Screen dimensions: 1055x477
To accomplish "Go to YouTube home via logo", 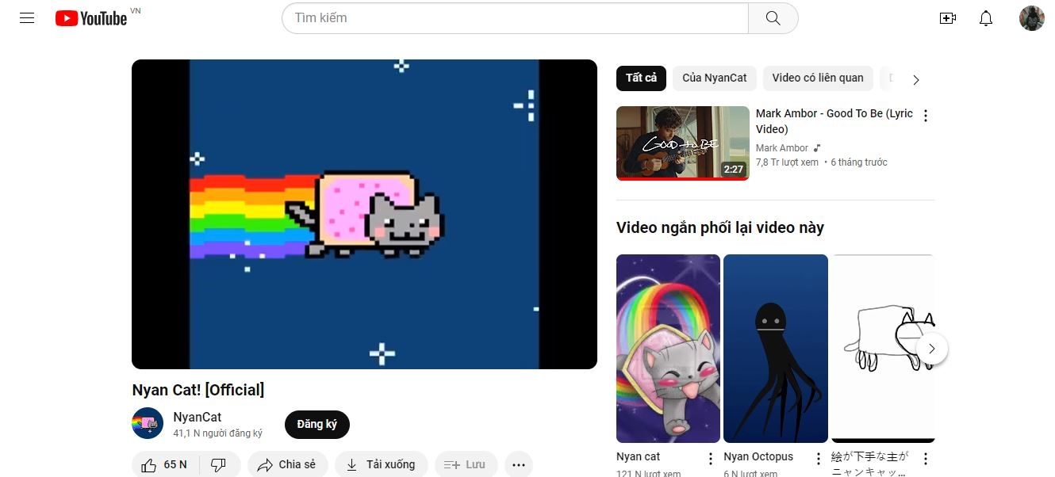I will 91,18.
